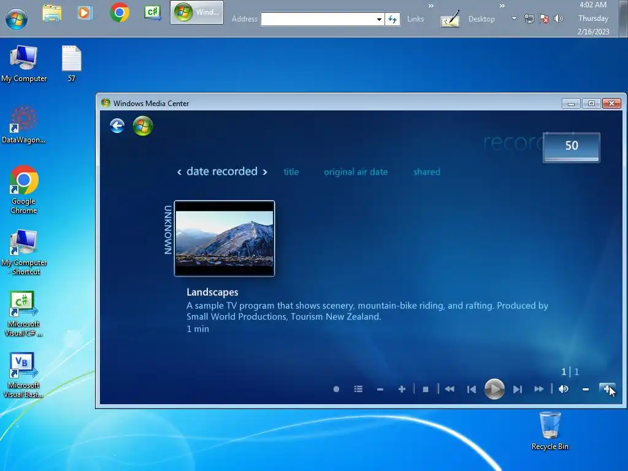This screenshot has width=628, height=471.
Task: Click the Address bar Go/refresh button
Action: [x=392, y=19]
